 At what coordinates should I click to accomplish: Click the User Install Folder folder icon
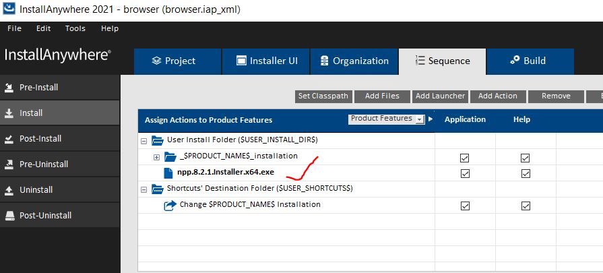point(158,140)
